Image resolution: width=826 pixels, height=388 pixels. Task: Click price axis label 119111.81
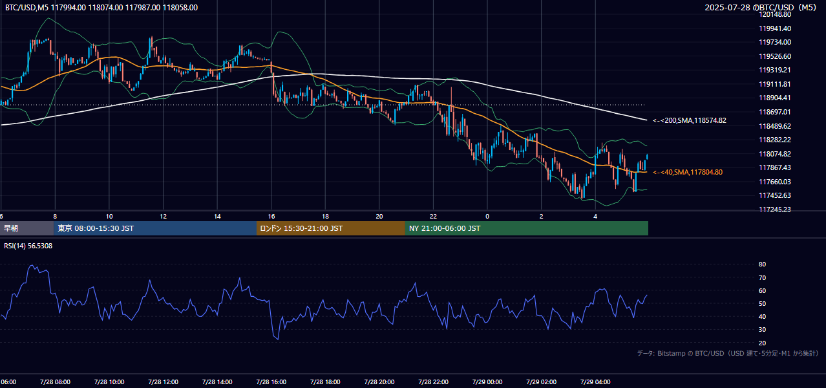(x=775, y=84)
